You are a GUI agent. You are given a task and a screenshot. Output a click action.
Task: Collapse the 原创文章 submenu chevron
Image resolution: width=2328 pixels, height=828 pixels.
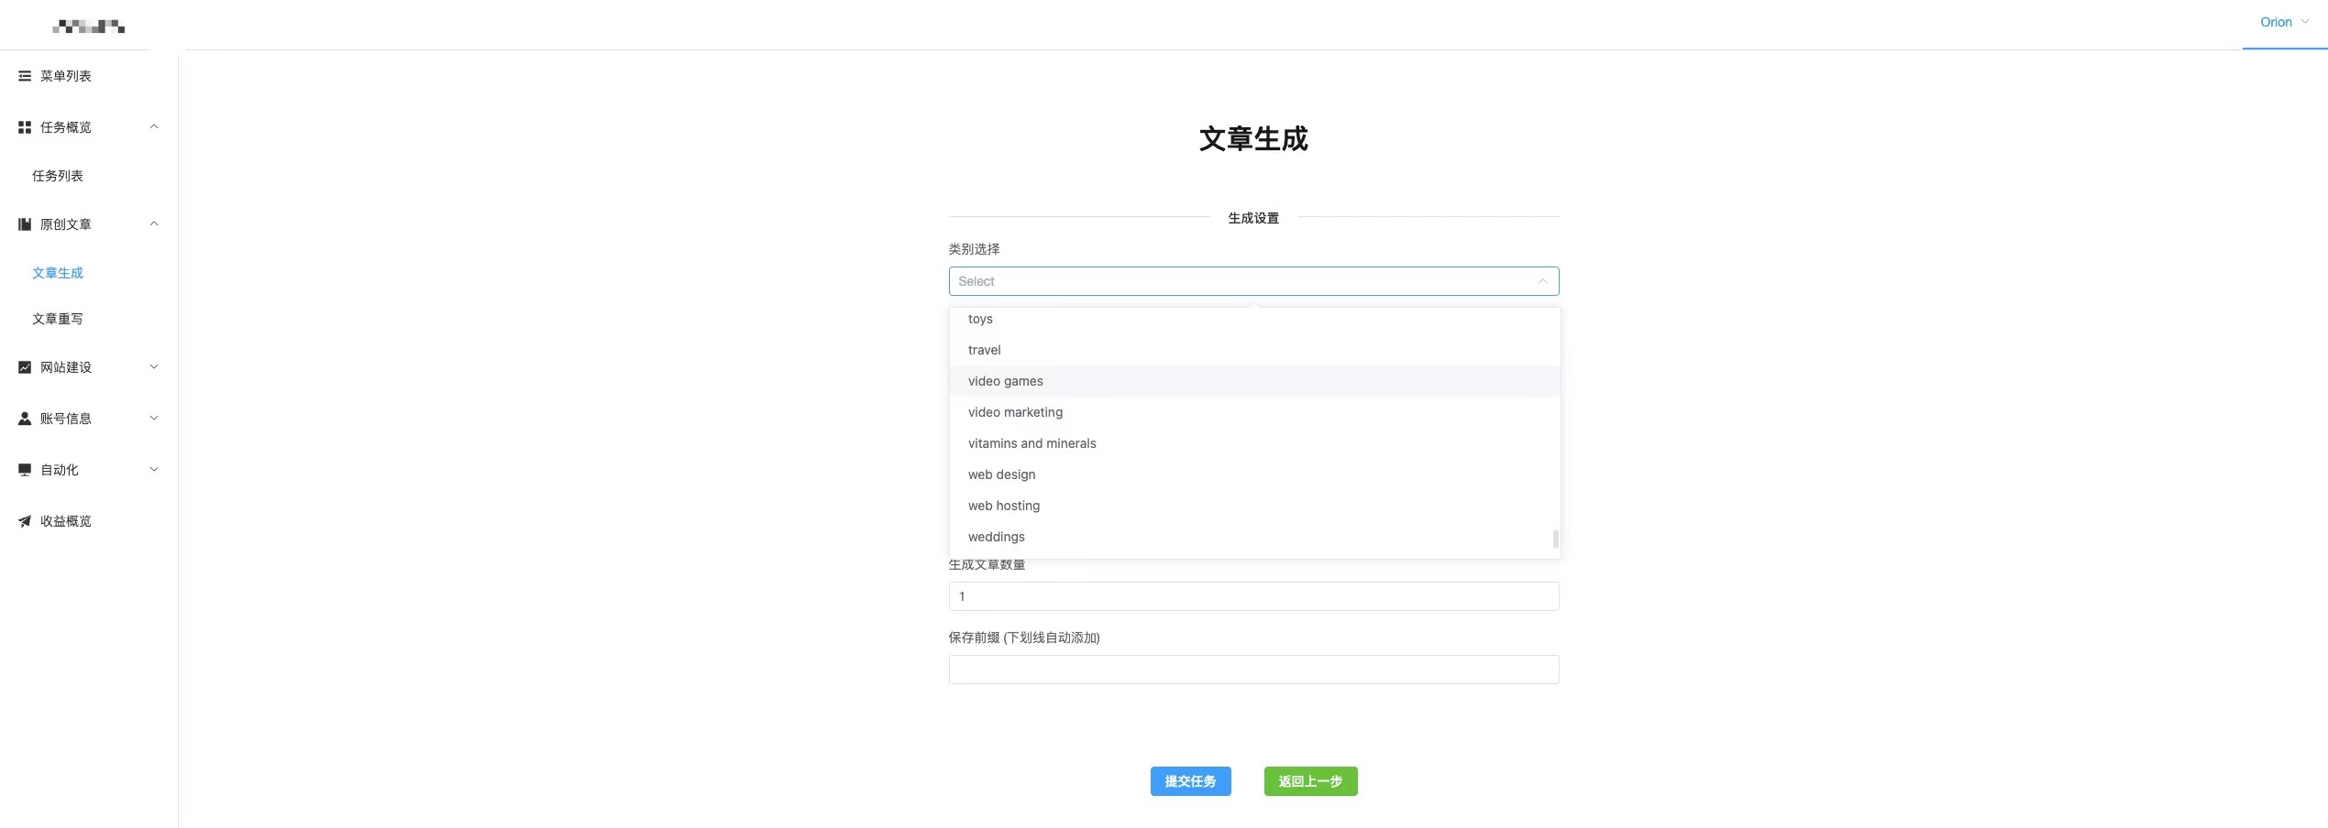click(x=154, y=224)
